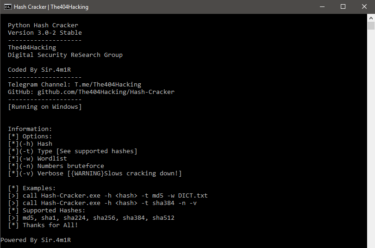Click the window title 'Hash Cracker | The404Hacking'

(x=51, y=7)
